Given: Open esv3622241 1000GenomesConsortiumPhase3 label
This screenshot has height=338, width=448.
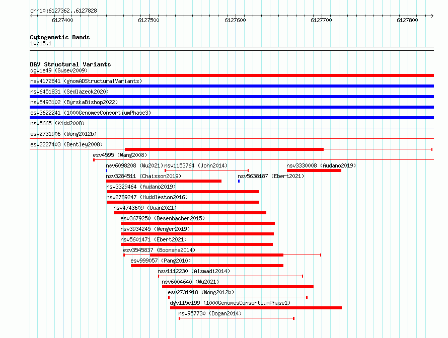Looking at the screenshot, I should click(91, 113).
